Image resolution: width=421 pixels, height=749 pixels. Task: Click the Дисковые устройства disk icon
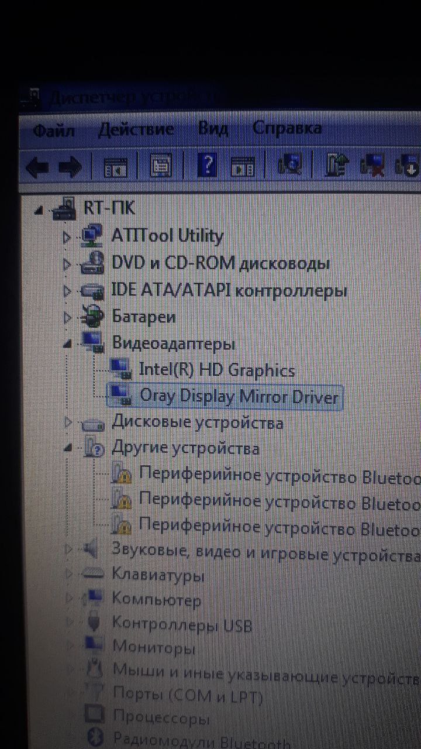[92, 423]
